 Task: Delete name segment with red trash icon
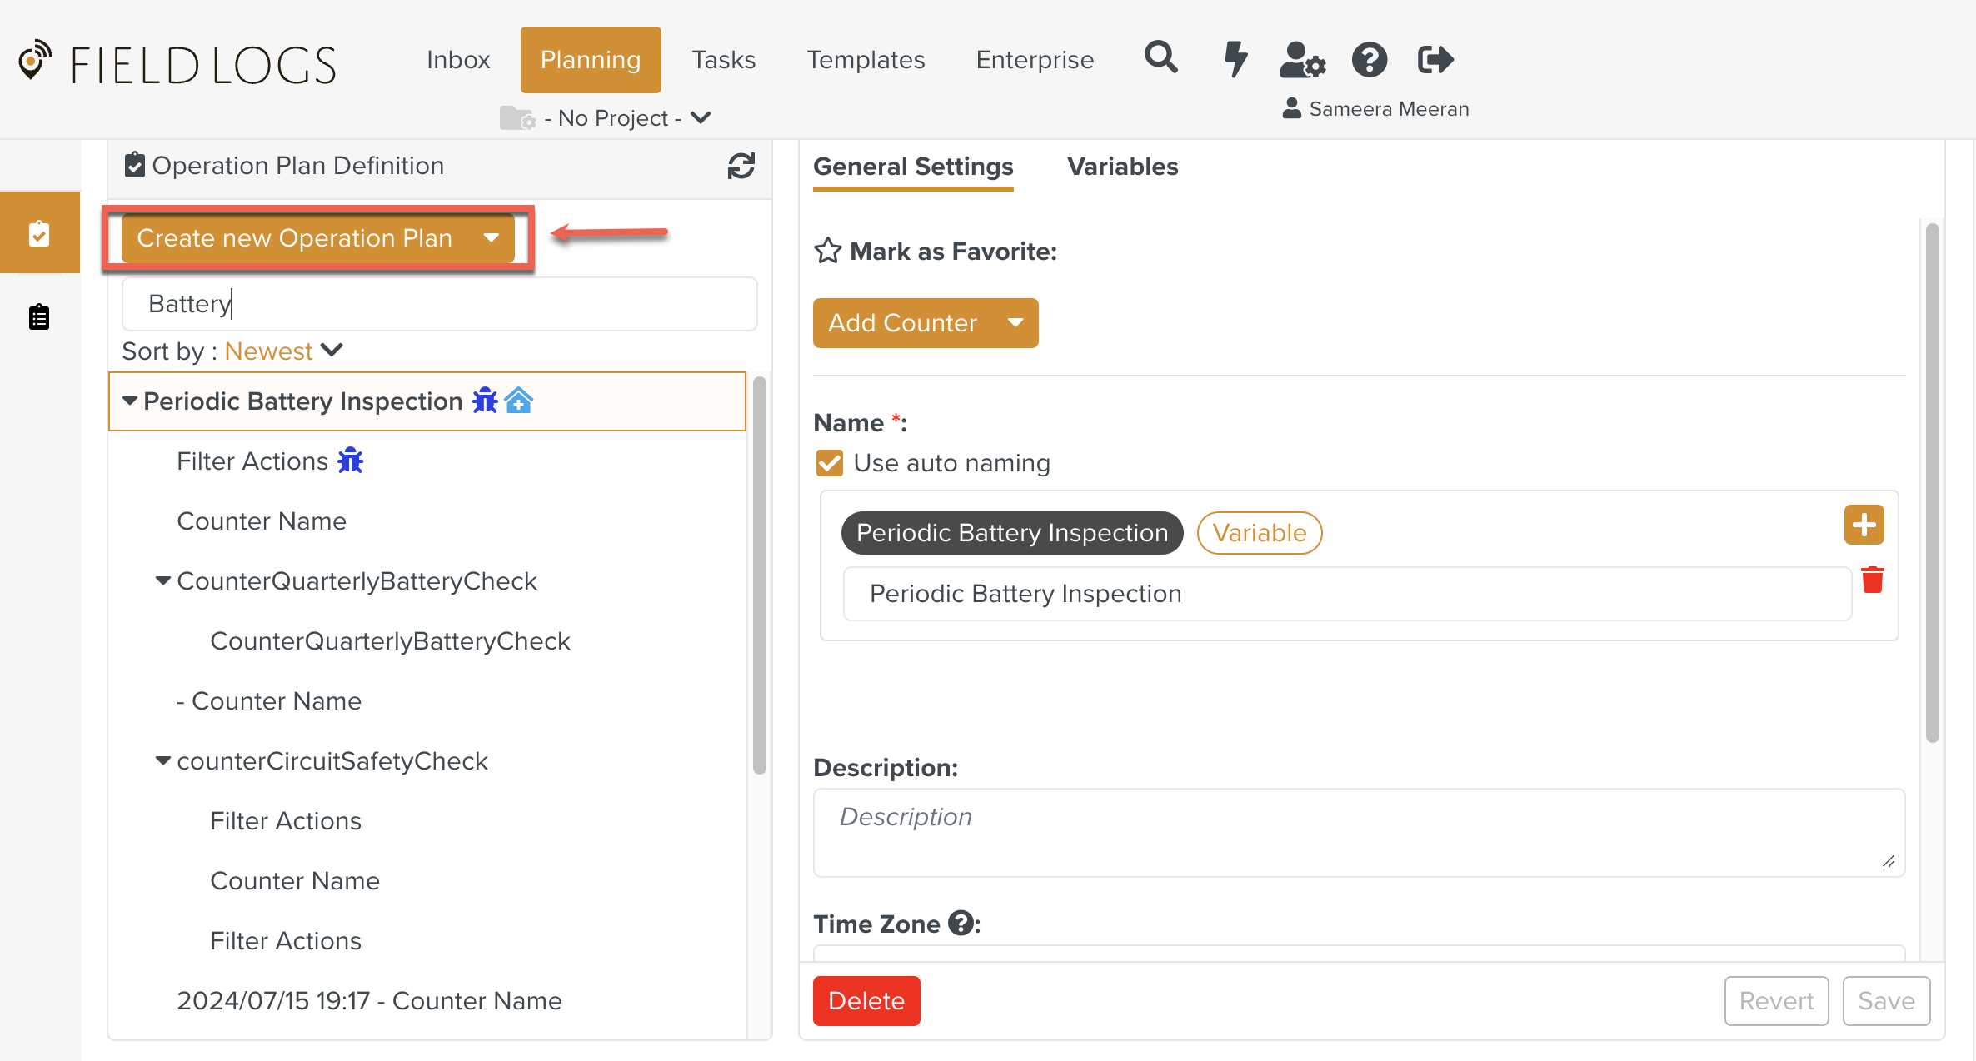pos(1872,580)
